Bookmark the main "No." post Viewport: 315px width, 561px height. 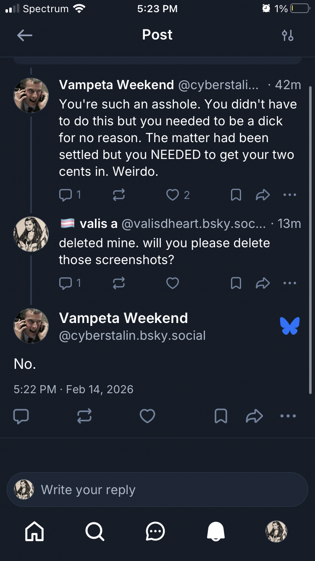pyautogui.click(x=221, y=416)
